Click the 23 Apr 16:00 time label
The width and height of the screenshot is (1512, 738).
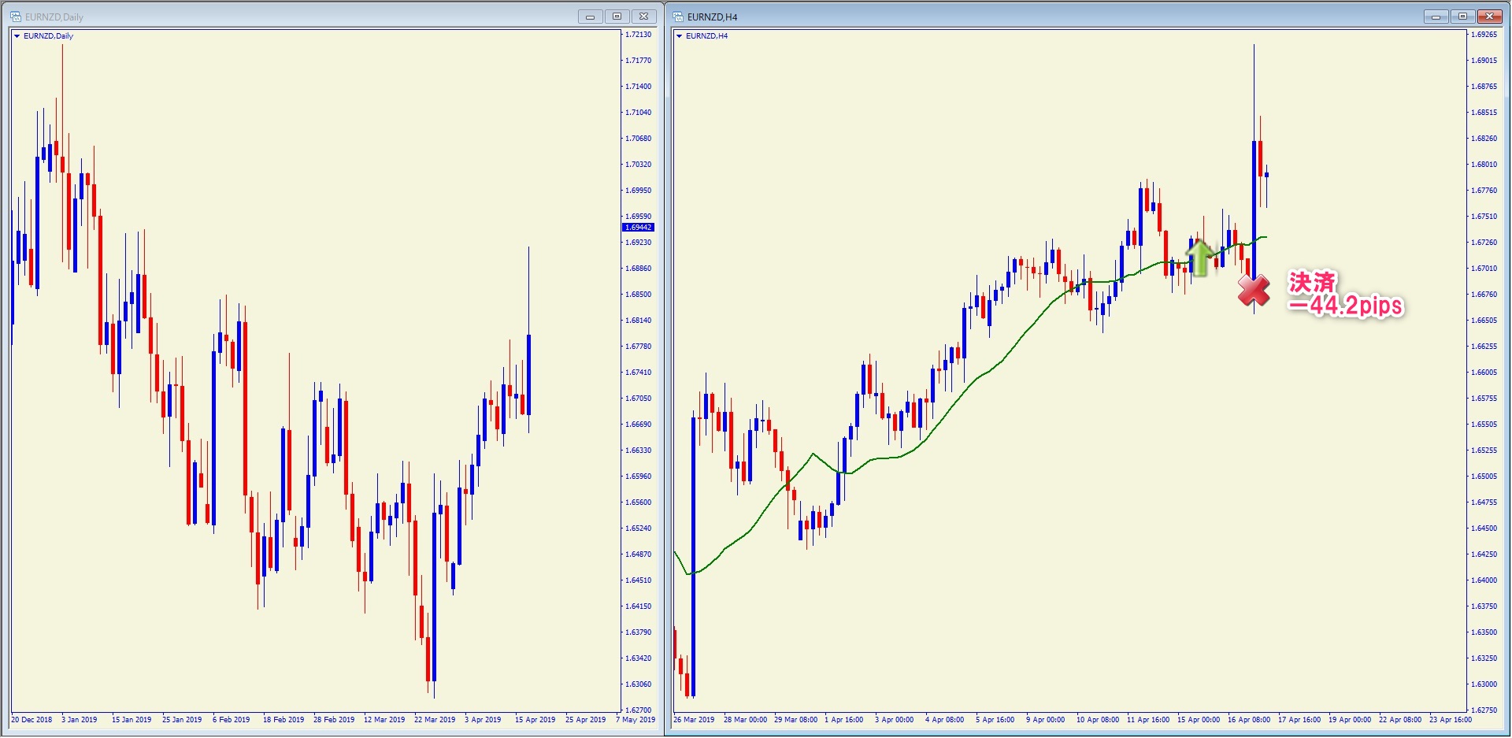tap(1451, 720)
